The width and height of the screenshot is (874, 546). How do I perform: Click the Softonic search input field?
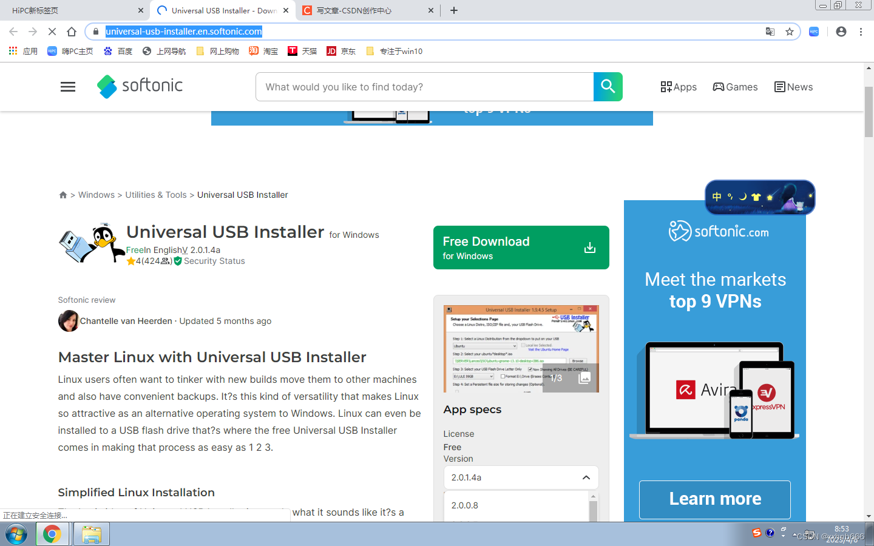click(x=425, y=87)
